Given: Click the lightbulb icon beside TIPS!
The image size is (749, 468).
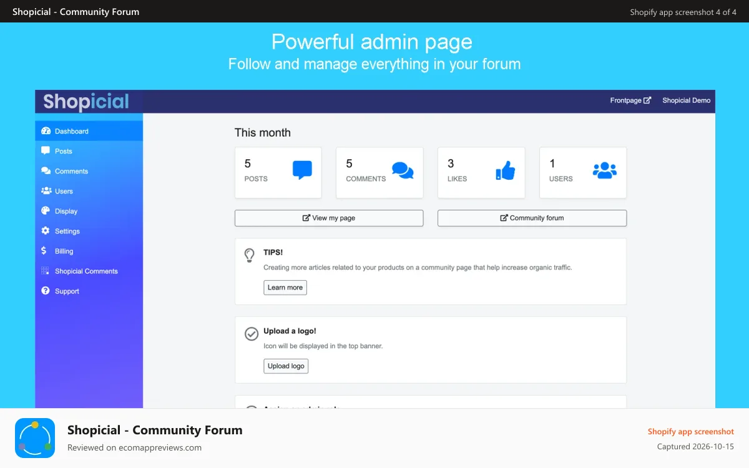Looking at the screenshot, I should coord(250,255).
